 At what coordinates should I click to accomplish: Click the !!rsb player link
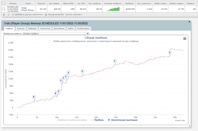[x=24, y=8]
